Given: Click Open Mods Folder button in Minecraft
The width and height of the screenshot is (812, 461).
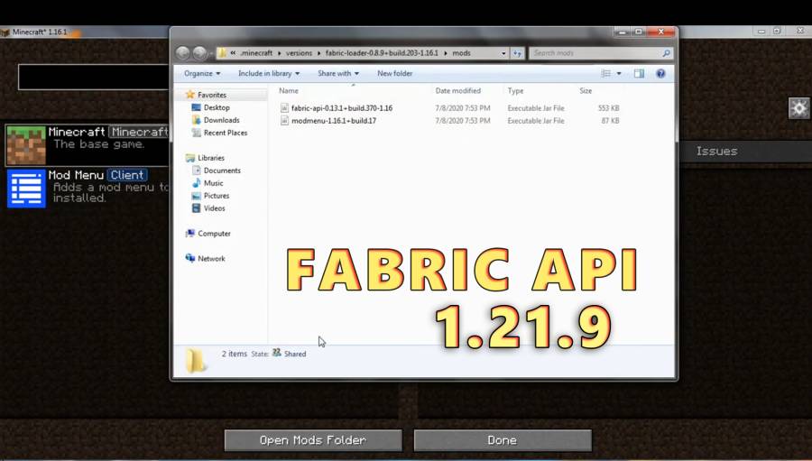Looking at the screenshot, I should point(313,440).
